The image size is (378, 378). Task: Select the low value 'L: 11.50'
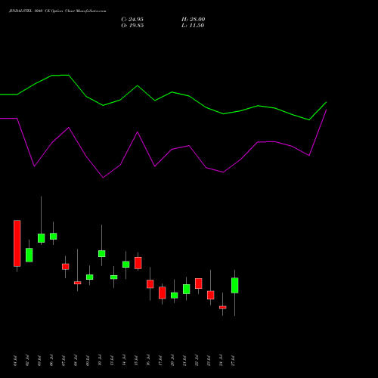pyautogui.click(x=193, y=26)
